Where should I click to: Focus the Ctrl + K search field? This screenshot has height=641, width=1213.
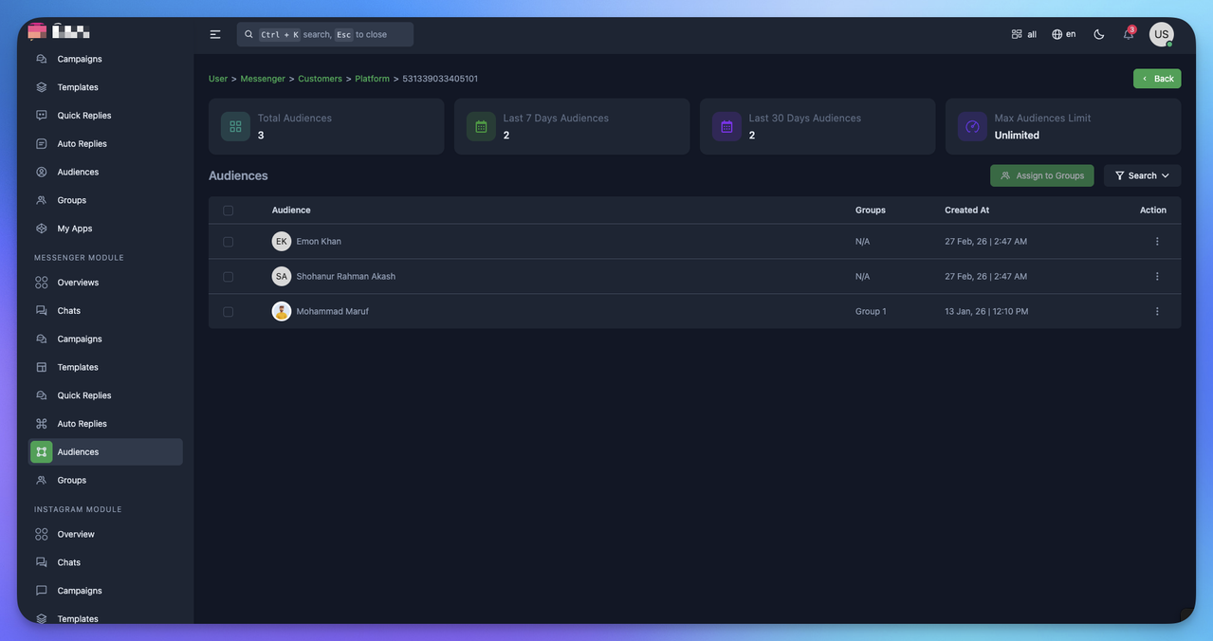click(x=325, y=34)
